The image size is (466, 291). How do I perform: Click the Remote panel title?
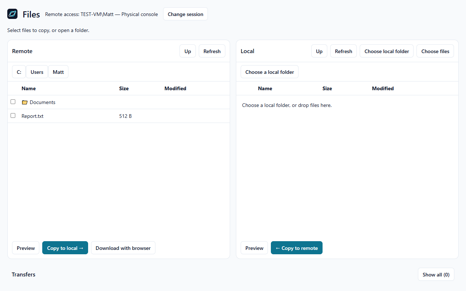(x=22, y=51)
